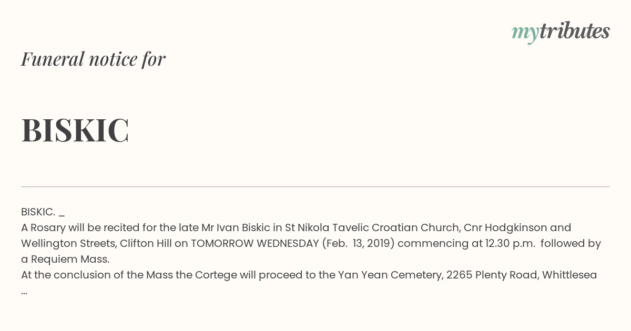Click the words 'a Requiem Mass.'

click(65, 259)
